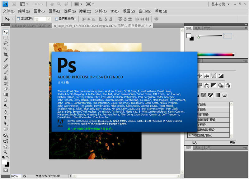Add a Color Balance adjustment
The height and width of the screenshot is (179, 249).
207,86
